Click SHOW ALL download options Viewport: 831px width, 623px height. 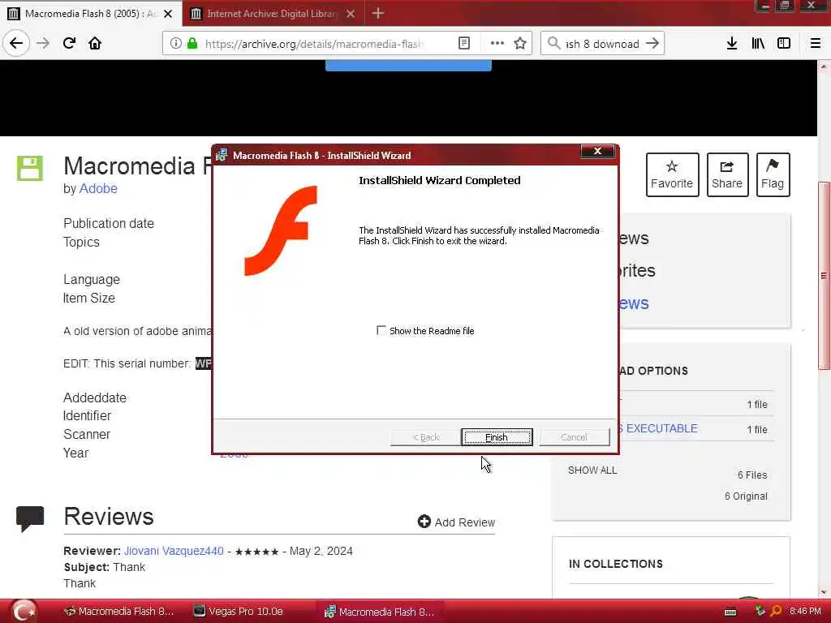point(592,470)
